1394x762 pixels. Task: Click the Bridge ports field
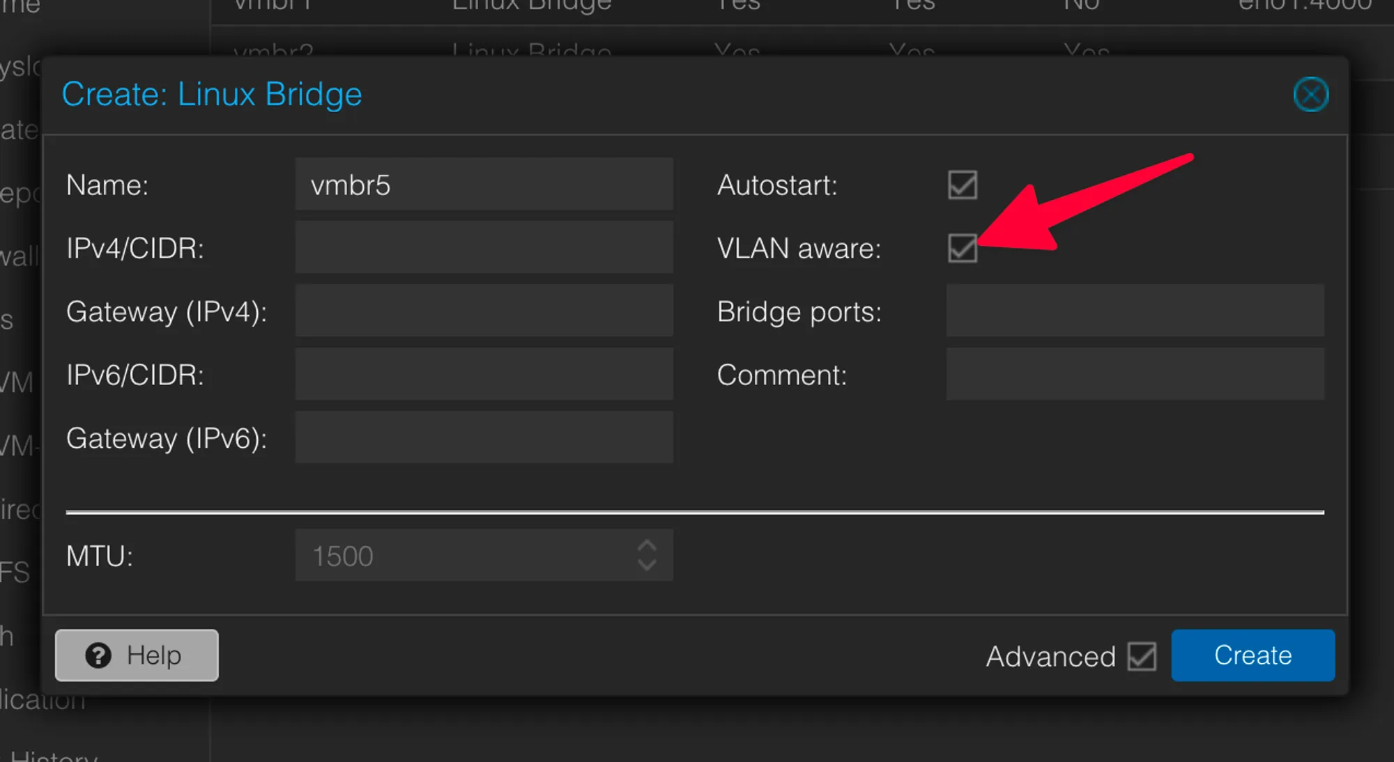(x=1134, y=311)
